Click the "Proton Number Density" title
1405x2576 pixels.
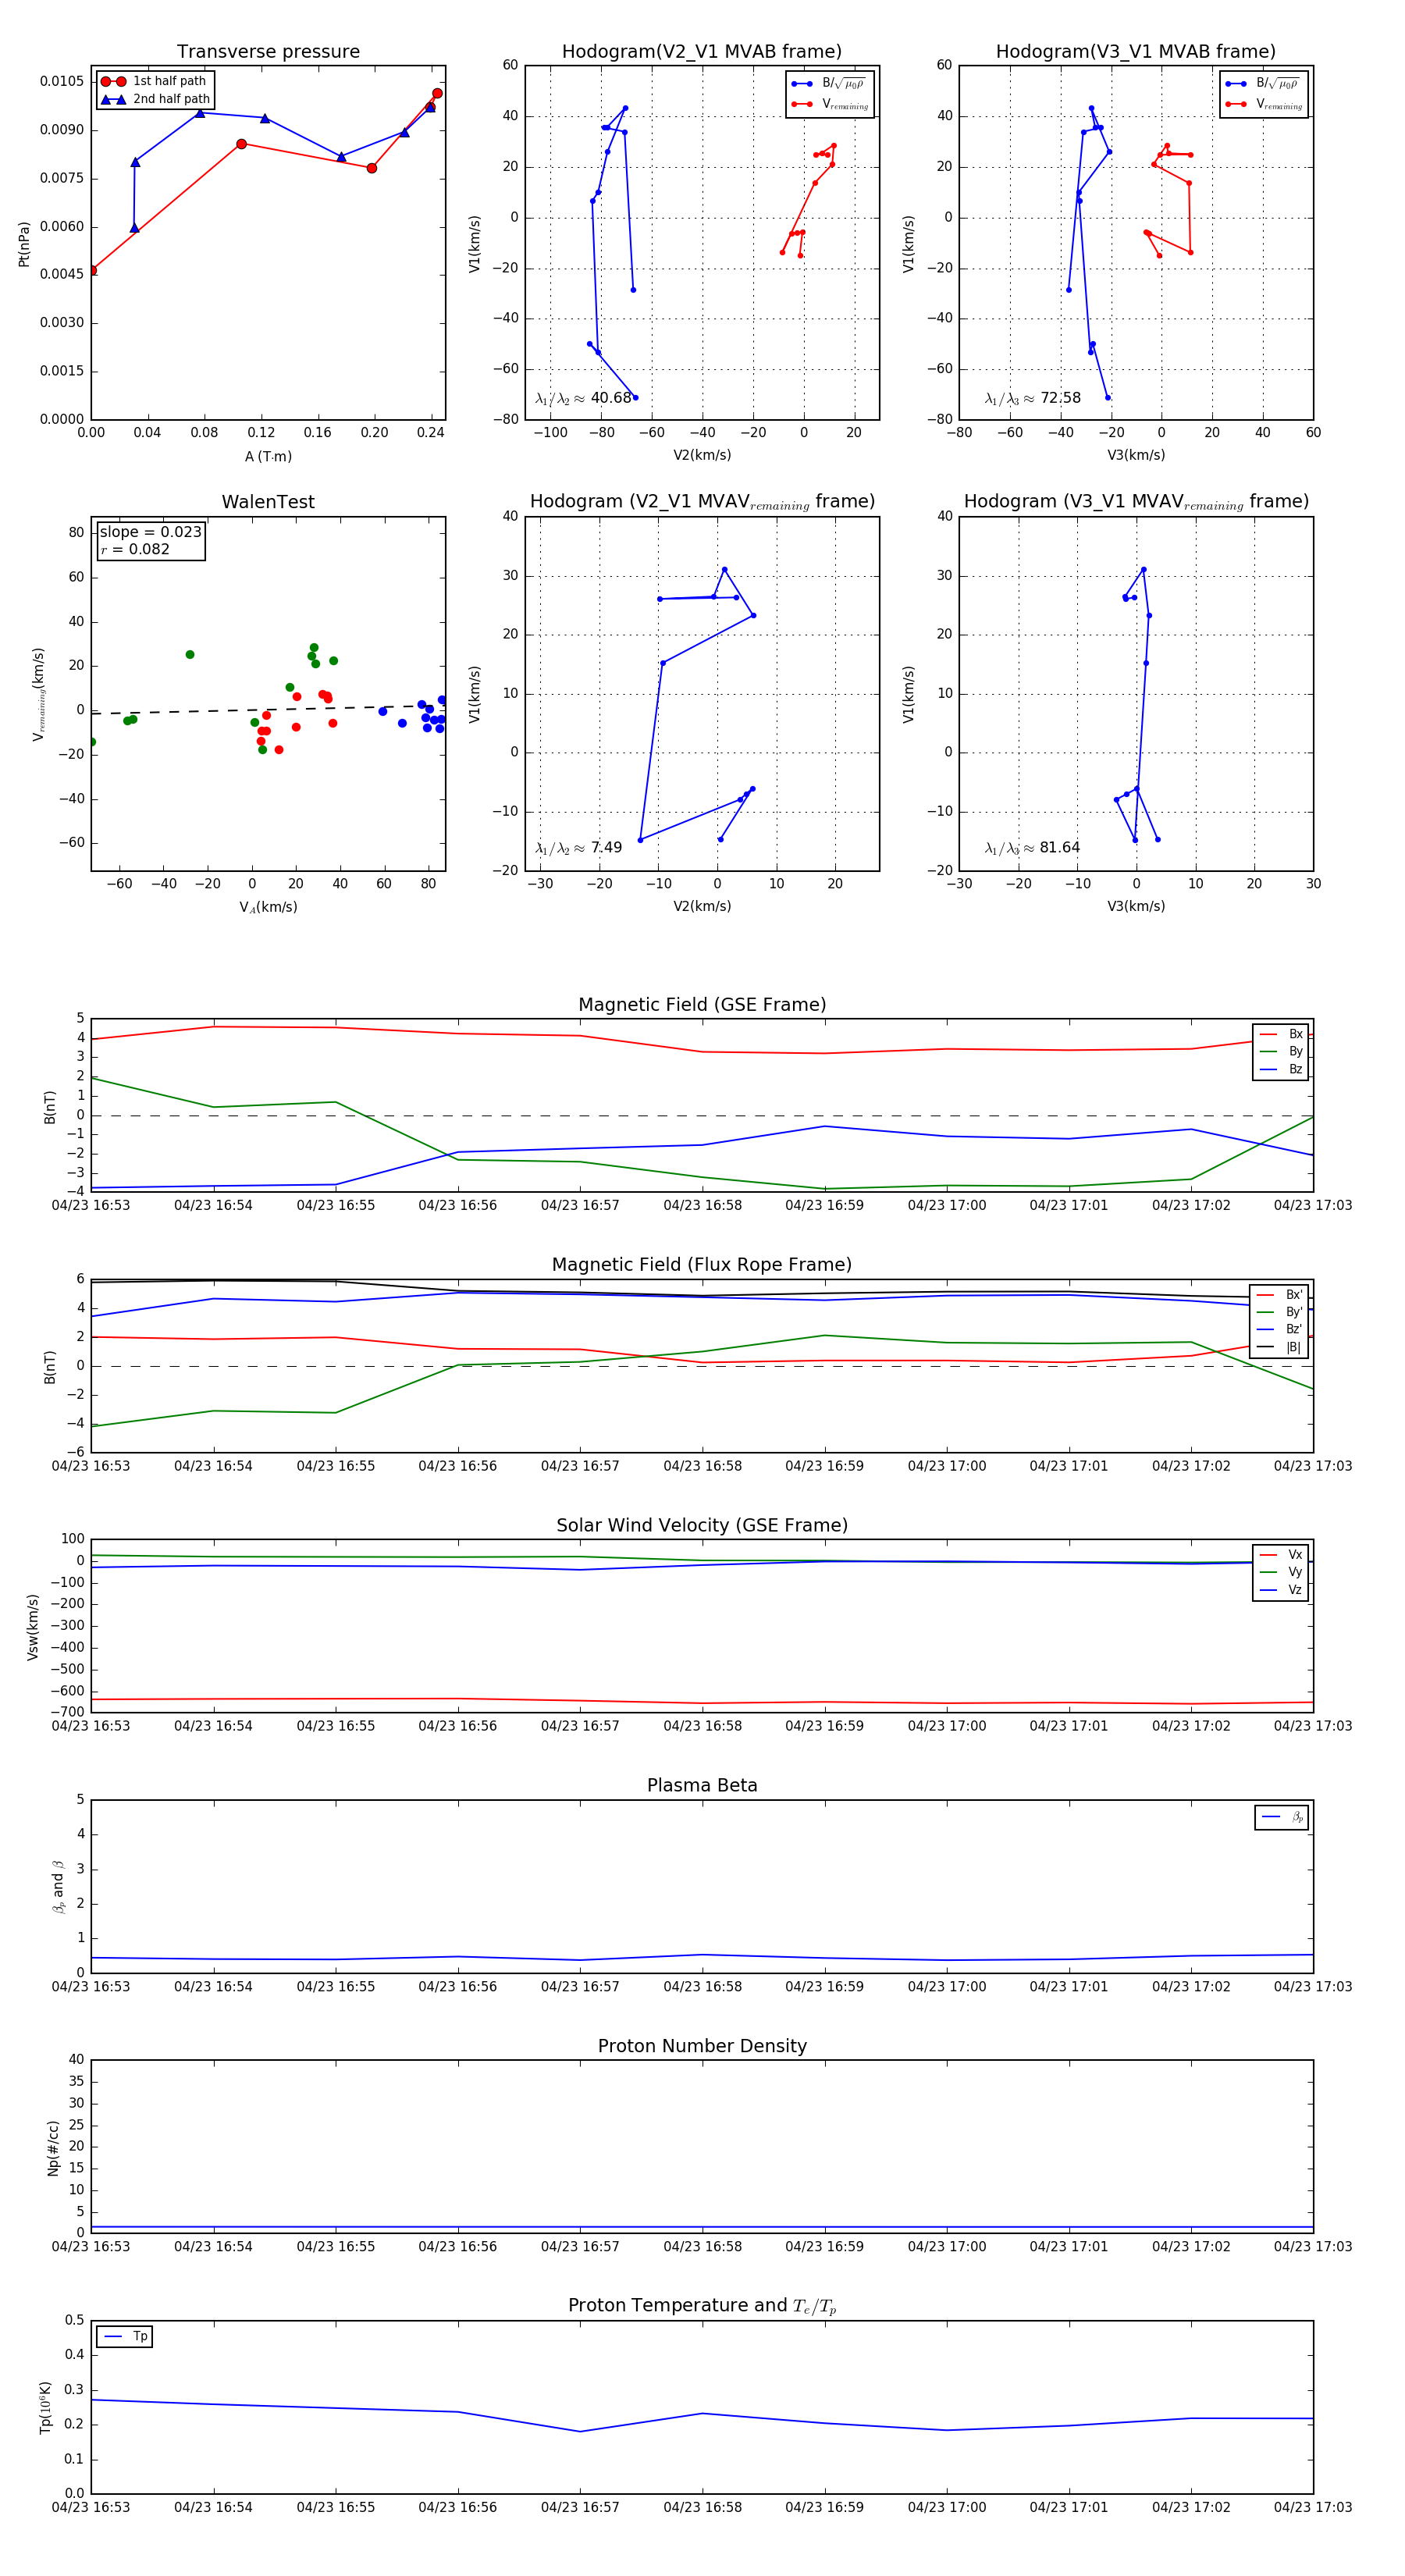tap(702, 2045)
